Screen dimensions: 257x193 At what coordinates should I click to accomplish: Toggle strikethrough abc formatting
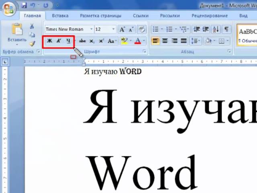click(82, 41)
